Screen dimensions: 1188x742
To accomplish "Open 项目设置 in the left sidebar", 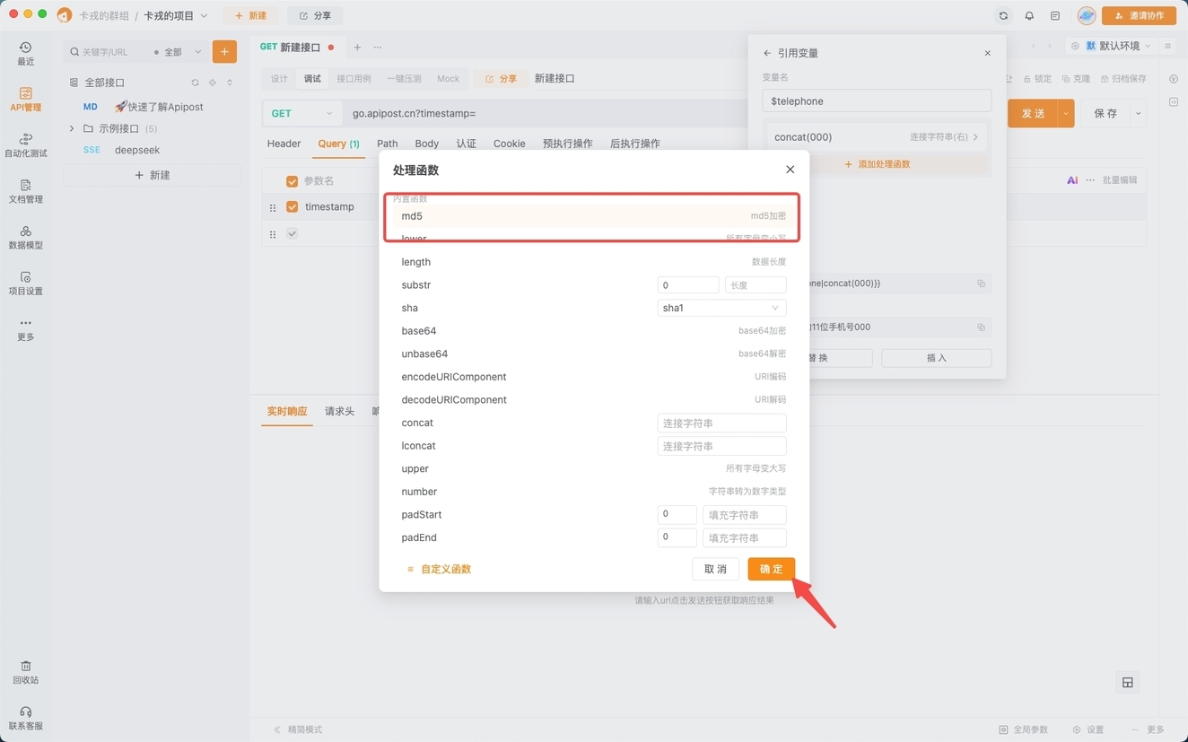I will tap(25, 284).
